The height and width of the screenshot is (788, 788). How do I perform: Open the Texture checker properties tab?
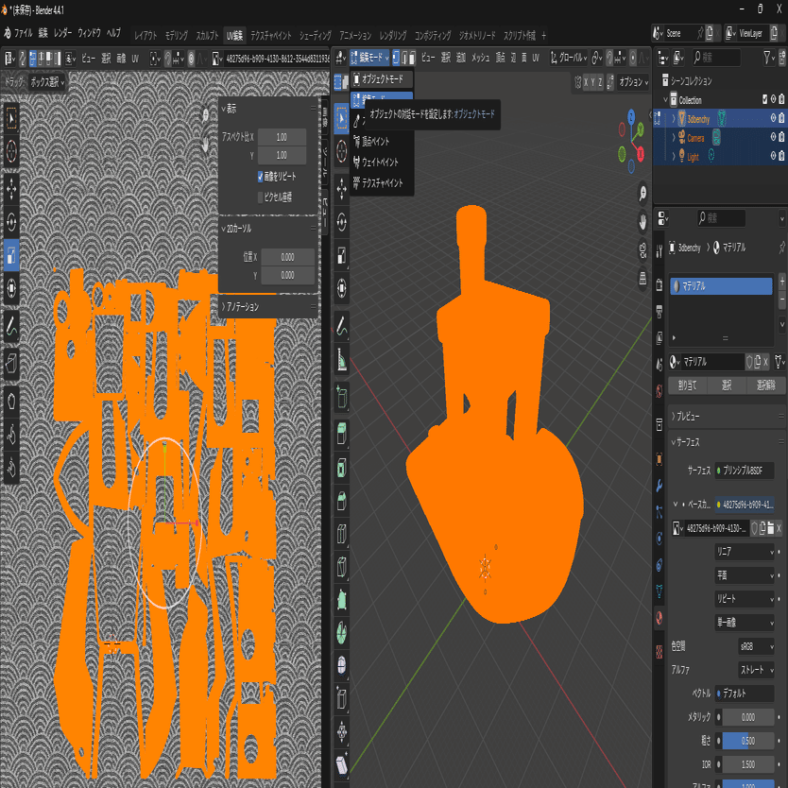[660, 652]
